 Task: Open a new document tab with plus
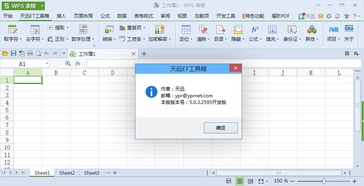pos(144,54)
